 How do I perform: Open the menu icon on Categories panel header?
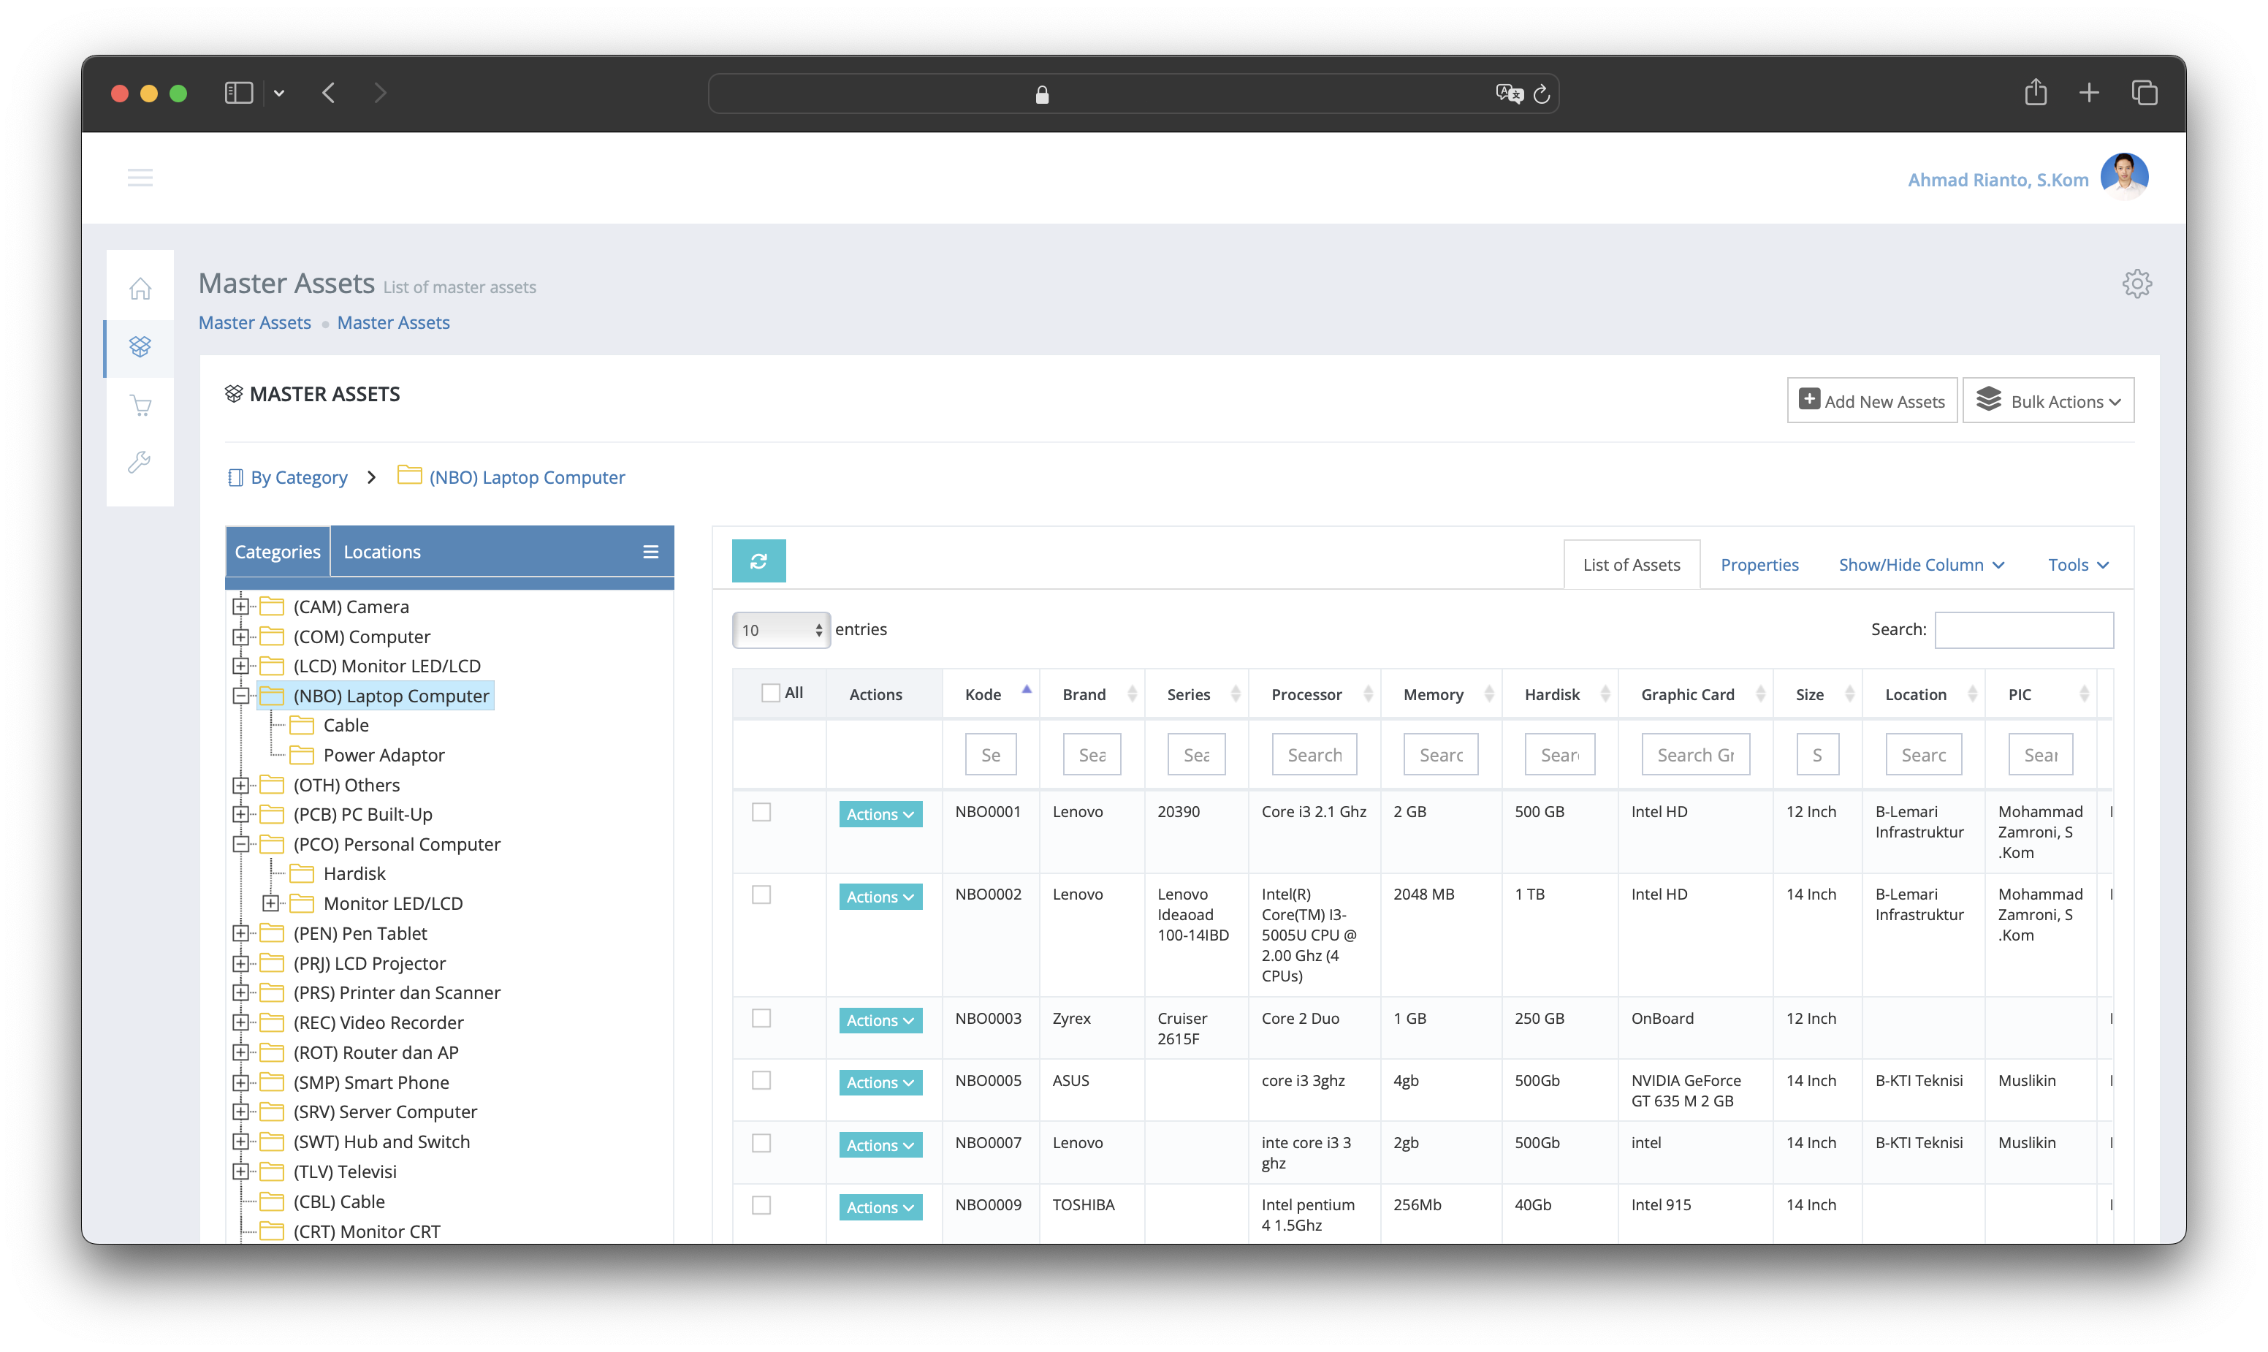[x=650, y=551]
